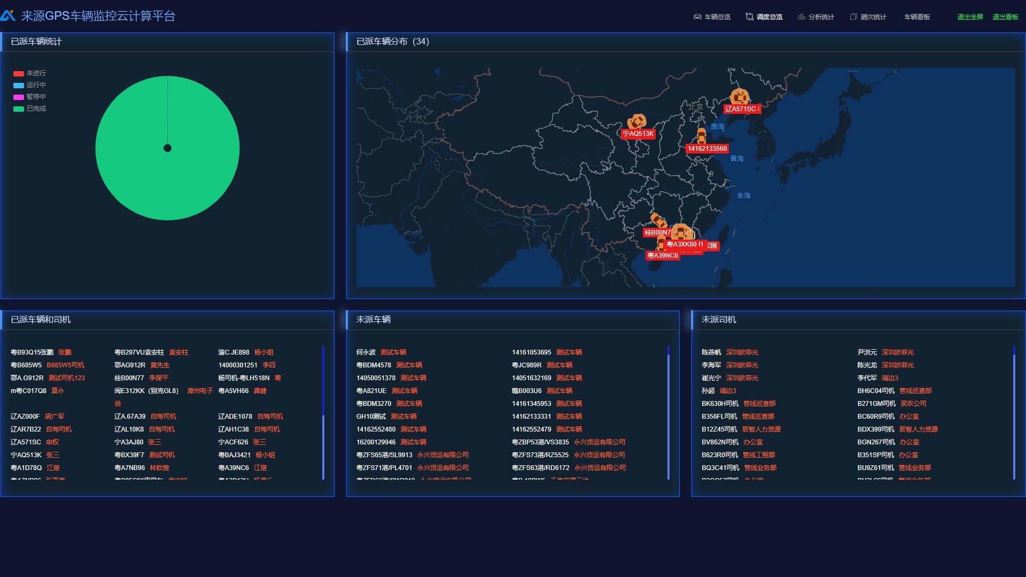This screenshot has height=577, width=1026.
Task: Click the car marker above 宁AQ513K on map
Action: click(x=637, y=122)
